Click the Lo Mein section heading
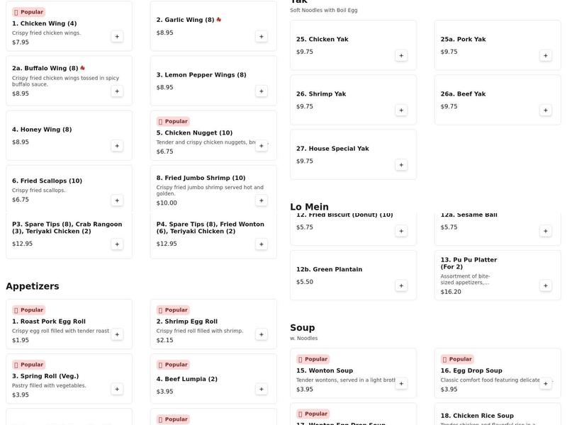The height and width of the screenshot is (425, 567). tap(309, 207)
